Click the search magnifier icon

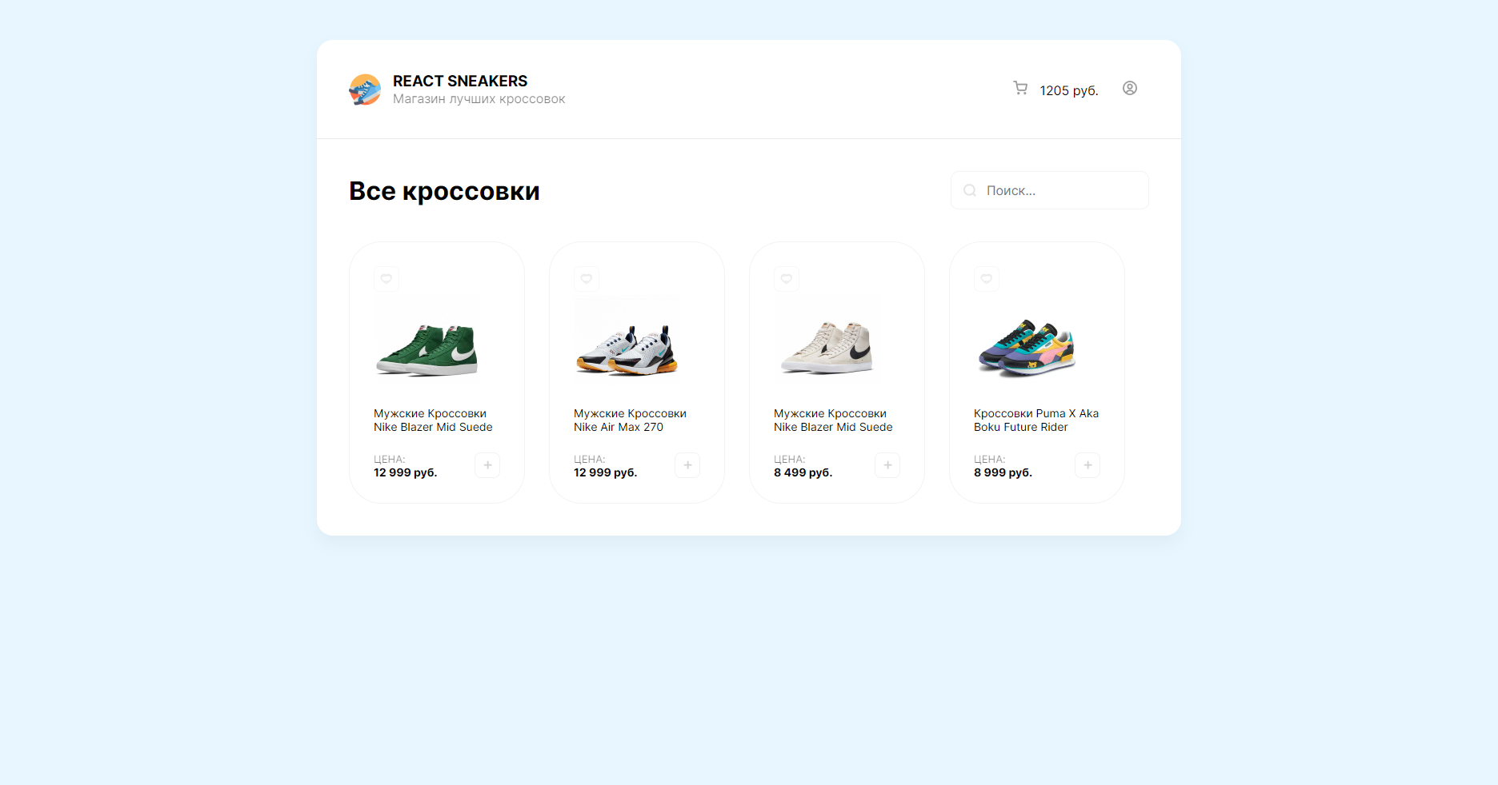click(970, 190)
